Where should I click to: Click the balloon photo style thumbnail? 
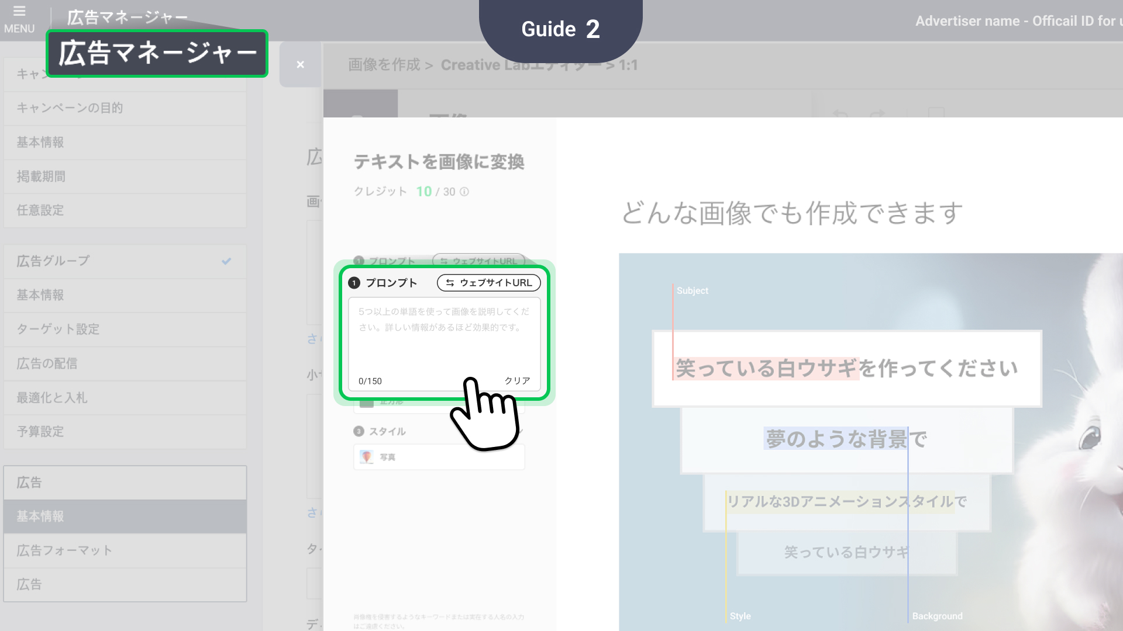pos(367,457)
